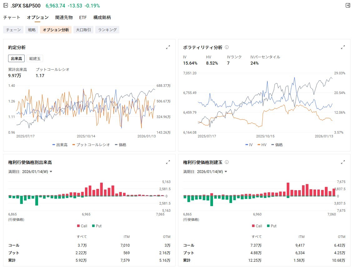The width and height of the screenshot is (352, 267).
Task: Click the チェーン button
Action: coord(13,29)
